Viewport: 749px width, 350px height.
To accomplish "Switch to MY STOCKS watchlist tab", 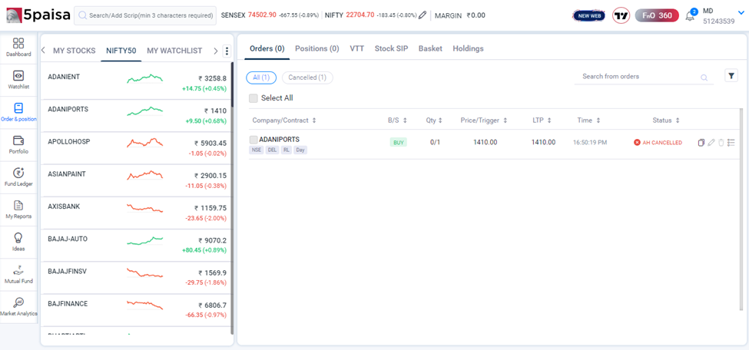I will pyautogui.click(x=74, y=51).
